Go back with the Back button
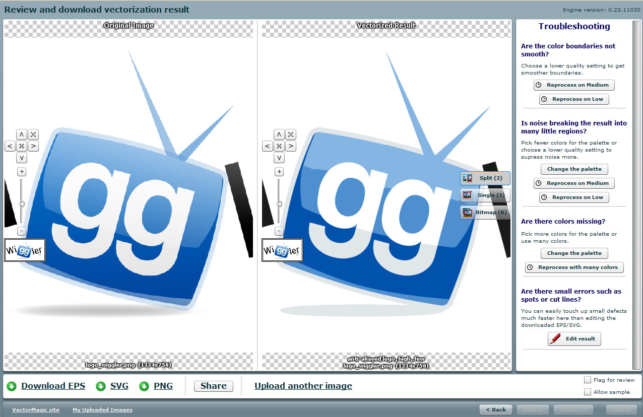643x417 pixels. 496,409
